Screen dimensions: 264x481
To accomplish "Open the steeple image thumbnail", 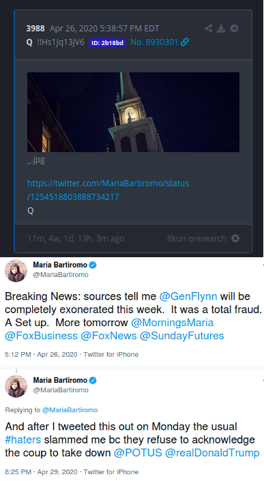I will (x=134, y=112).
